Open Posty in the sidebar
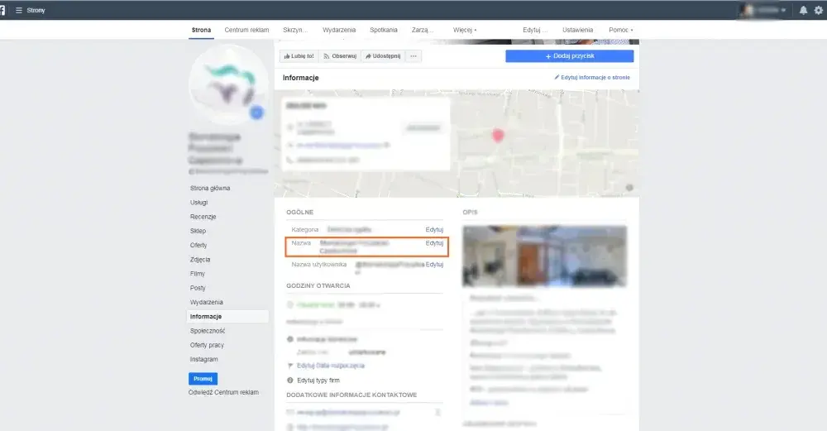This screenshot has height=431, width=827. click(x=198, y=288)
